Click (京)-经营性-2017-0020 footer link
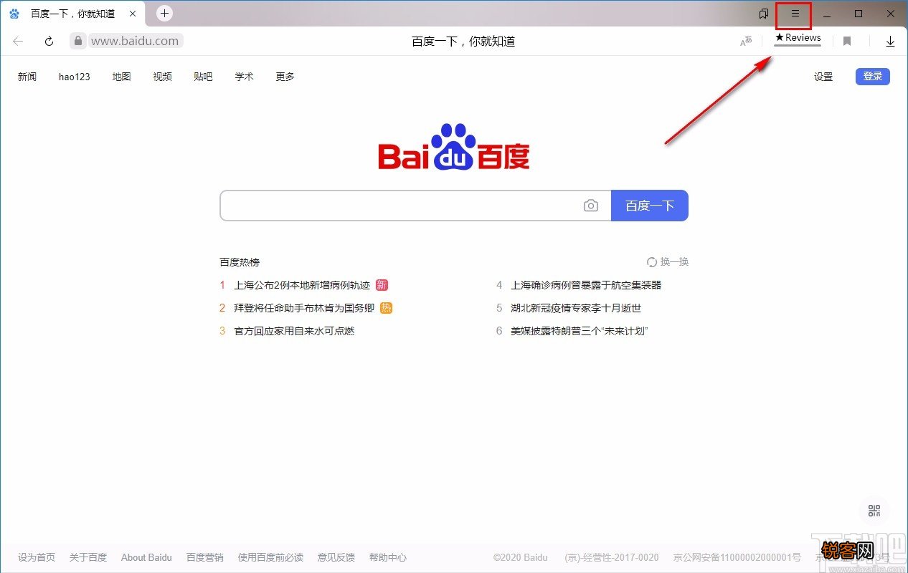908x573 pixels. coord(612,557)
